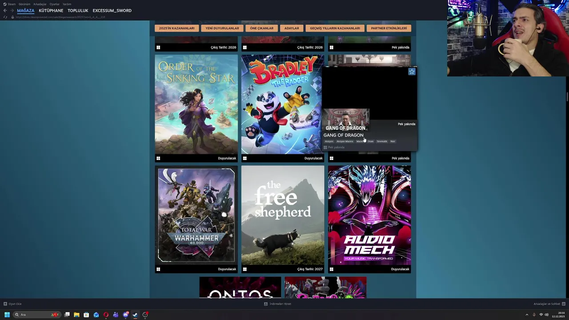The height and width of the screenshot is (320, 569).
Task: Switch to the MAĞAZA tab
Action: click(25, 10)
